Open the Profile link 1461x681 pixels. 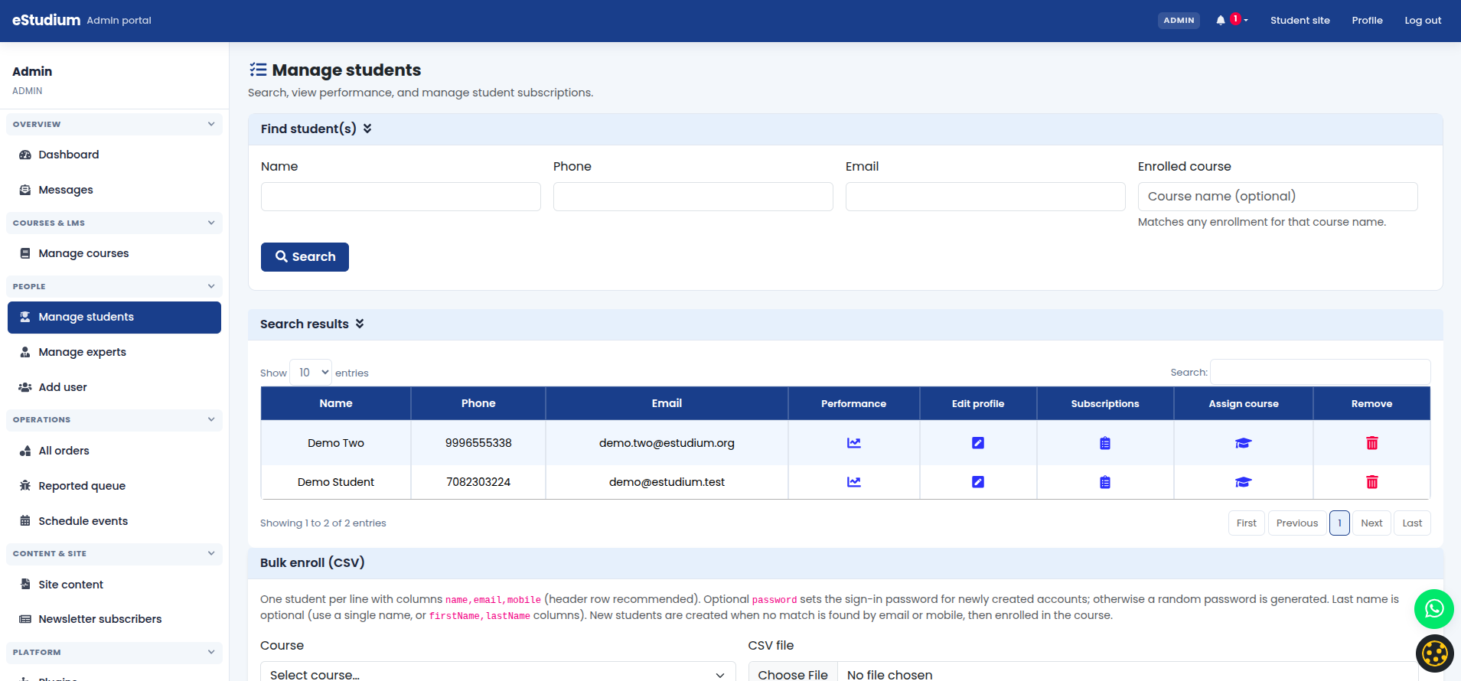coord(1367,21)
